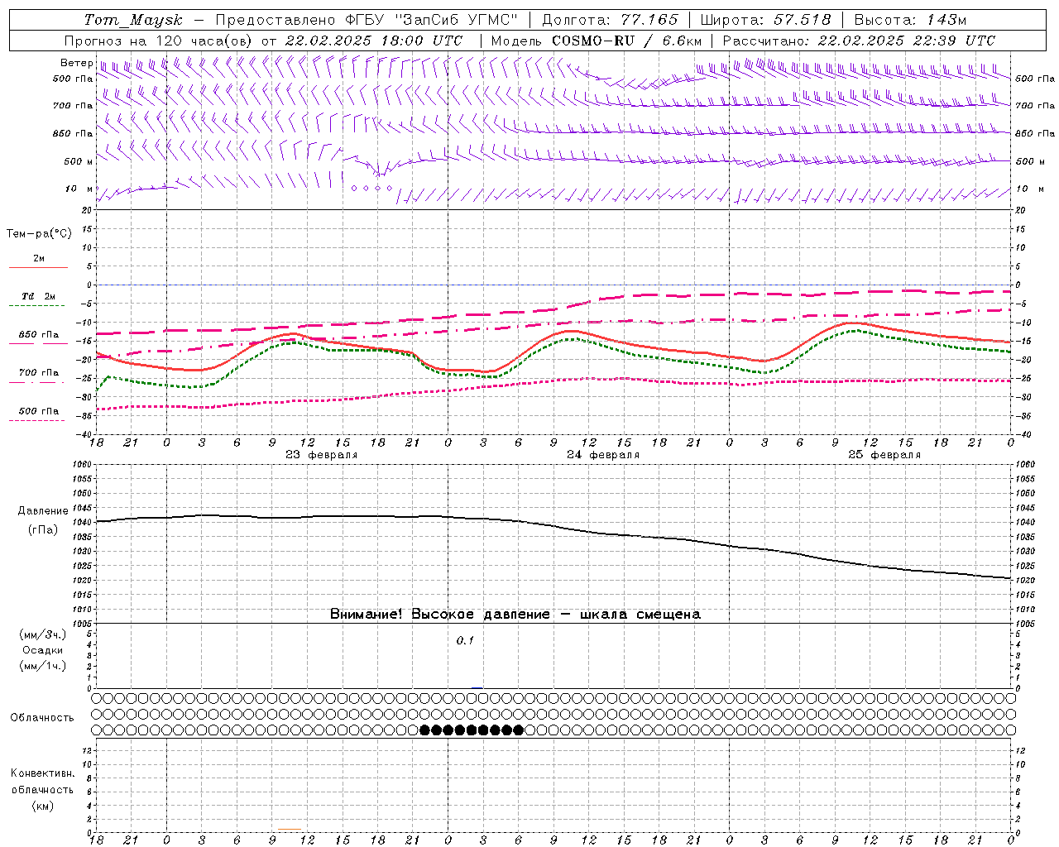Click the 1060 label on left pressure axis
Viewport: 1059px width, 847px height.
tap(83, 465)
